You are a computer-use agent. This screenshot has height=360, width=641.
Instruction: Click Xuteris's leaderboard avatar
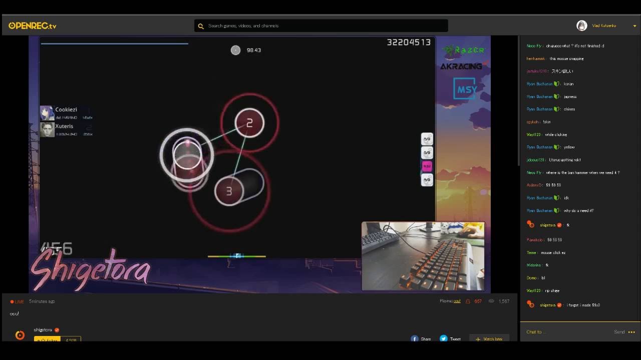click(x=47, y=129)
